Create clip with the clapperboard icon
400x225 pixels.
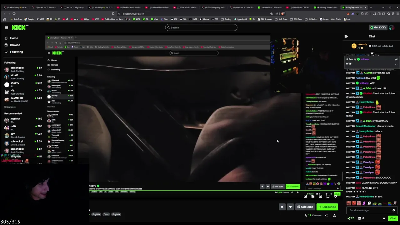click(x=313, y=196)
